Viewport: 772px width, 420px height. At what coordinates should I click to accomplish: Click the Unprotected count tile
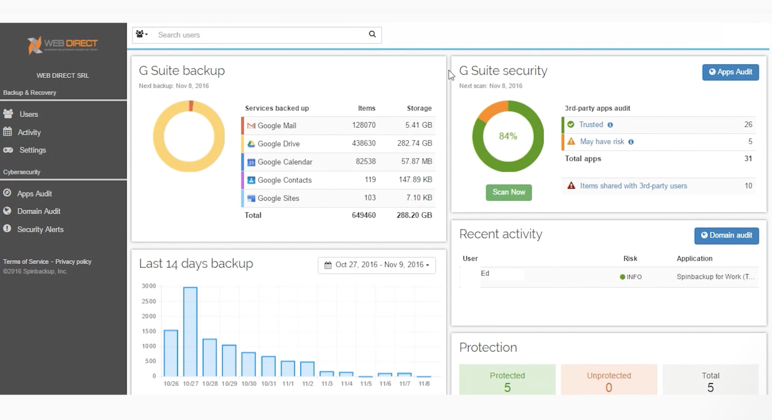(x=609, y=380)
